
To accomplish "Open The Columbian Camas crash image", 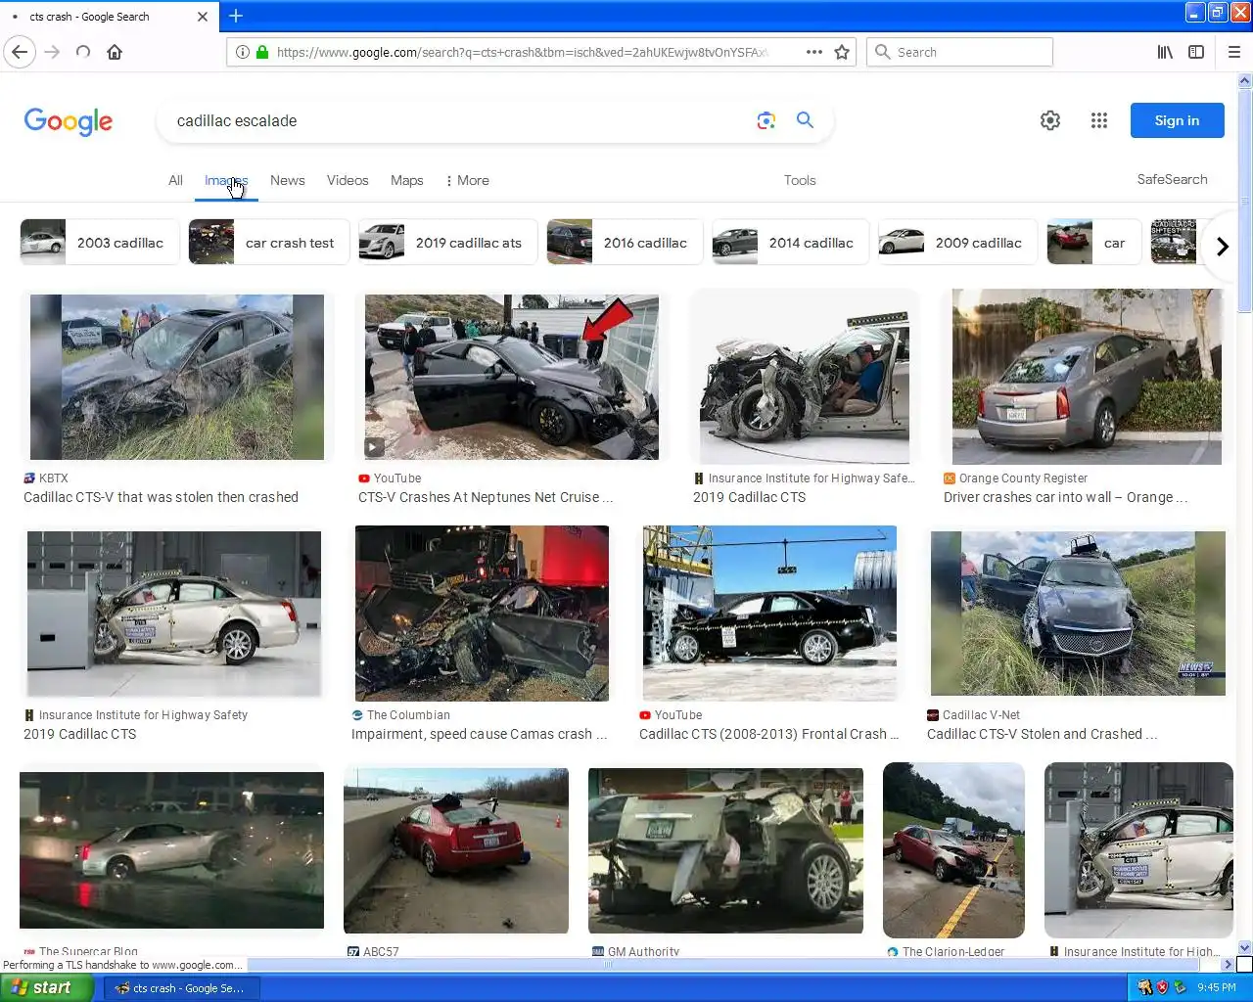I will point(482,614).
